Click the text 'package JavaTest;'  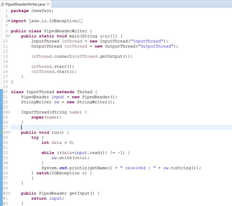click(32, 11)
